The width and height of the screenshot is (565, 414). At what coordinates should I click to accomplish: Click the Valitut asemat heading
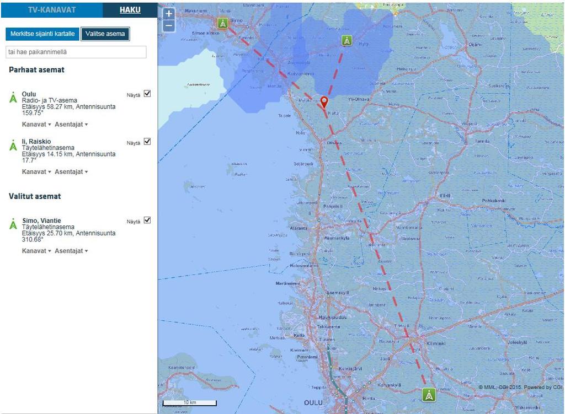[35, 196]
